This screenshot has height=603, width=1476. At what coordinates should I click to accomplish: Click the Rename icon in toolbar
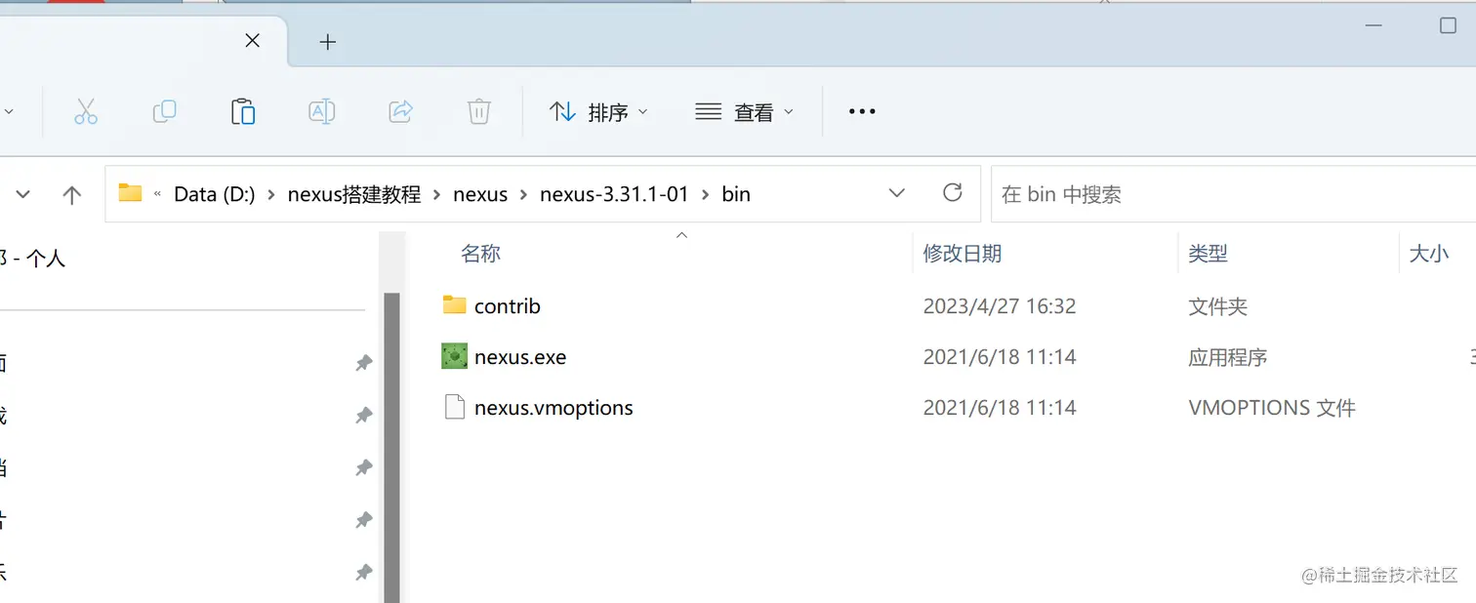[x=321, y=112]
